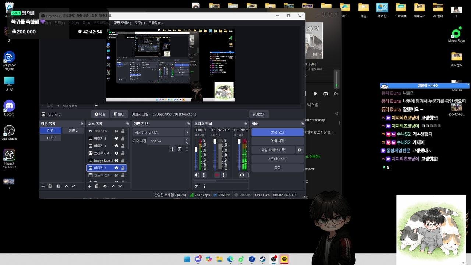Hide the Image Reacti source
Viewport: 471px width, 265px height.
[x=116, y=160]
